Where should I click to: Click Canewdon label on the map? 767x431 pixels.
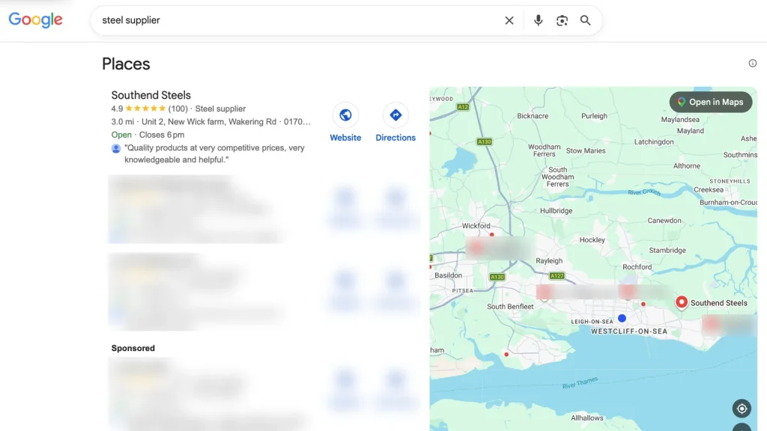click(664, 221)
